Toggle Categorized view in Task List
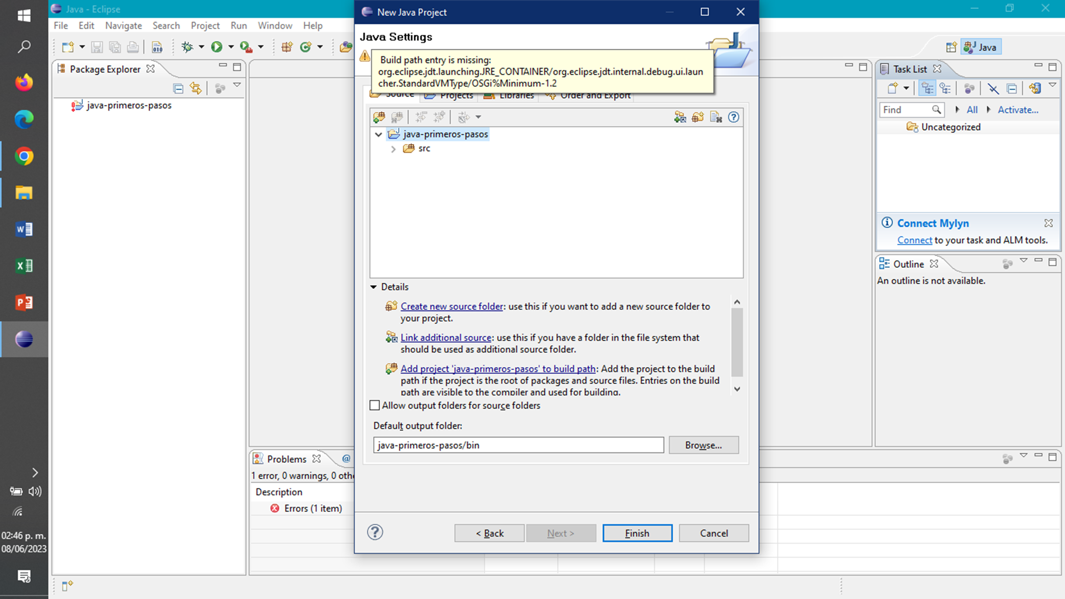The height and width of the screenshot is (599, 1065). (927, 88)
